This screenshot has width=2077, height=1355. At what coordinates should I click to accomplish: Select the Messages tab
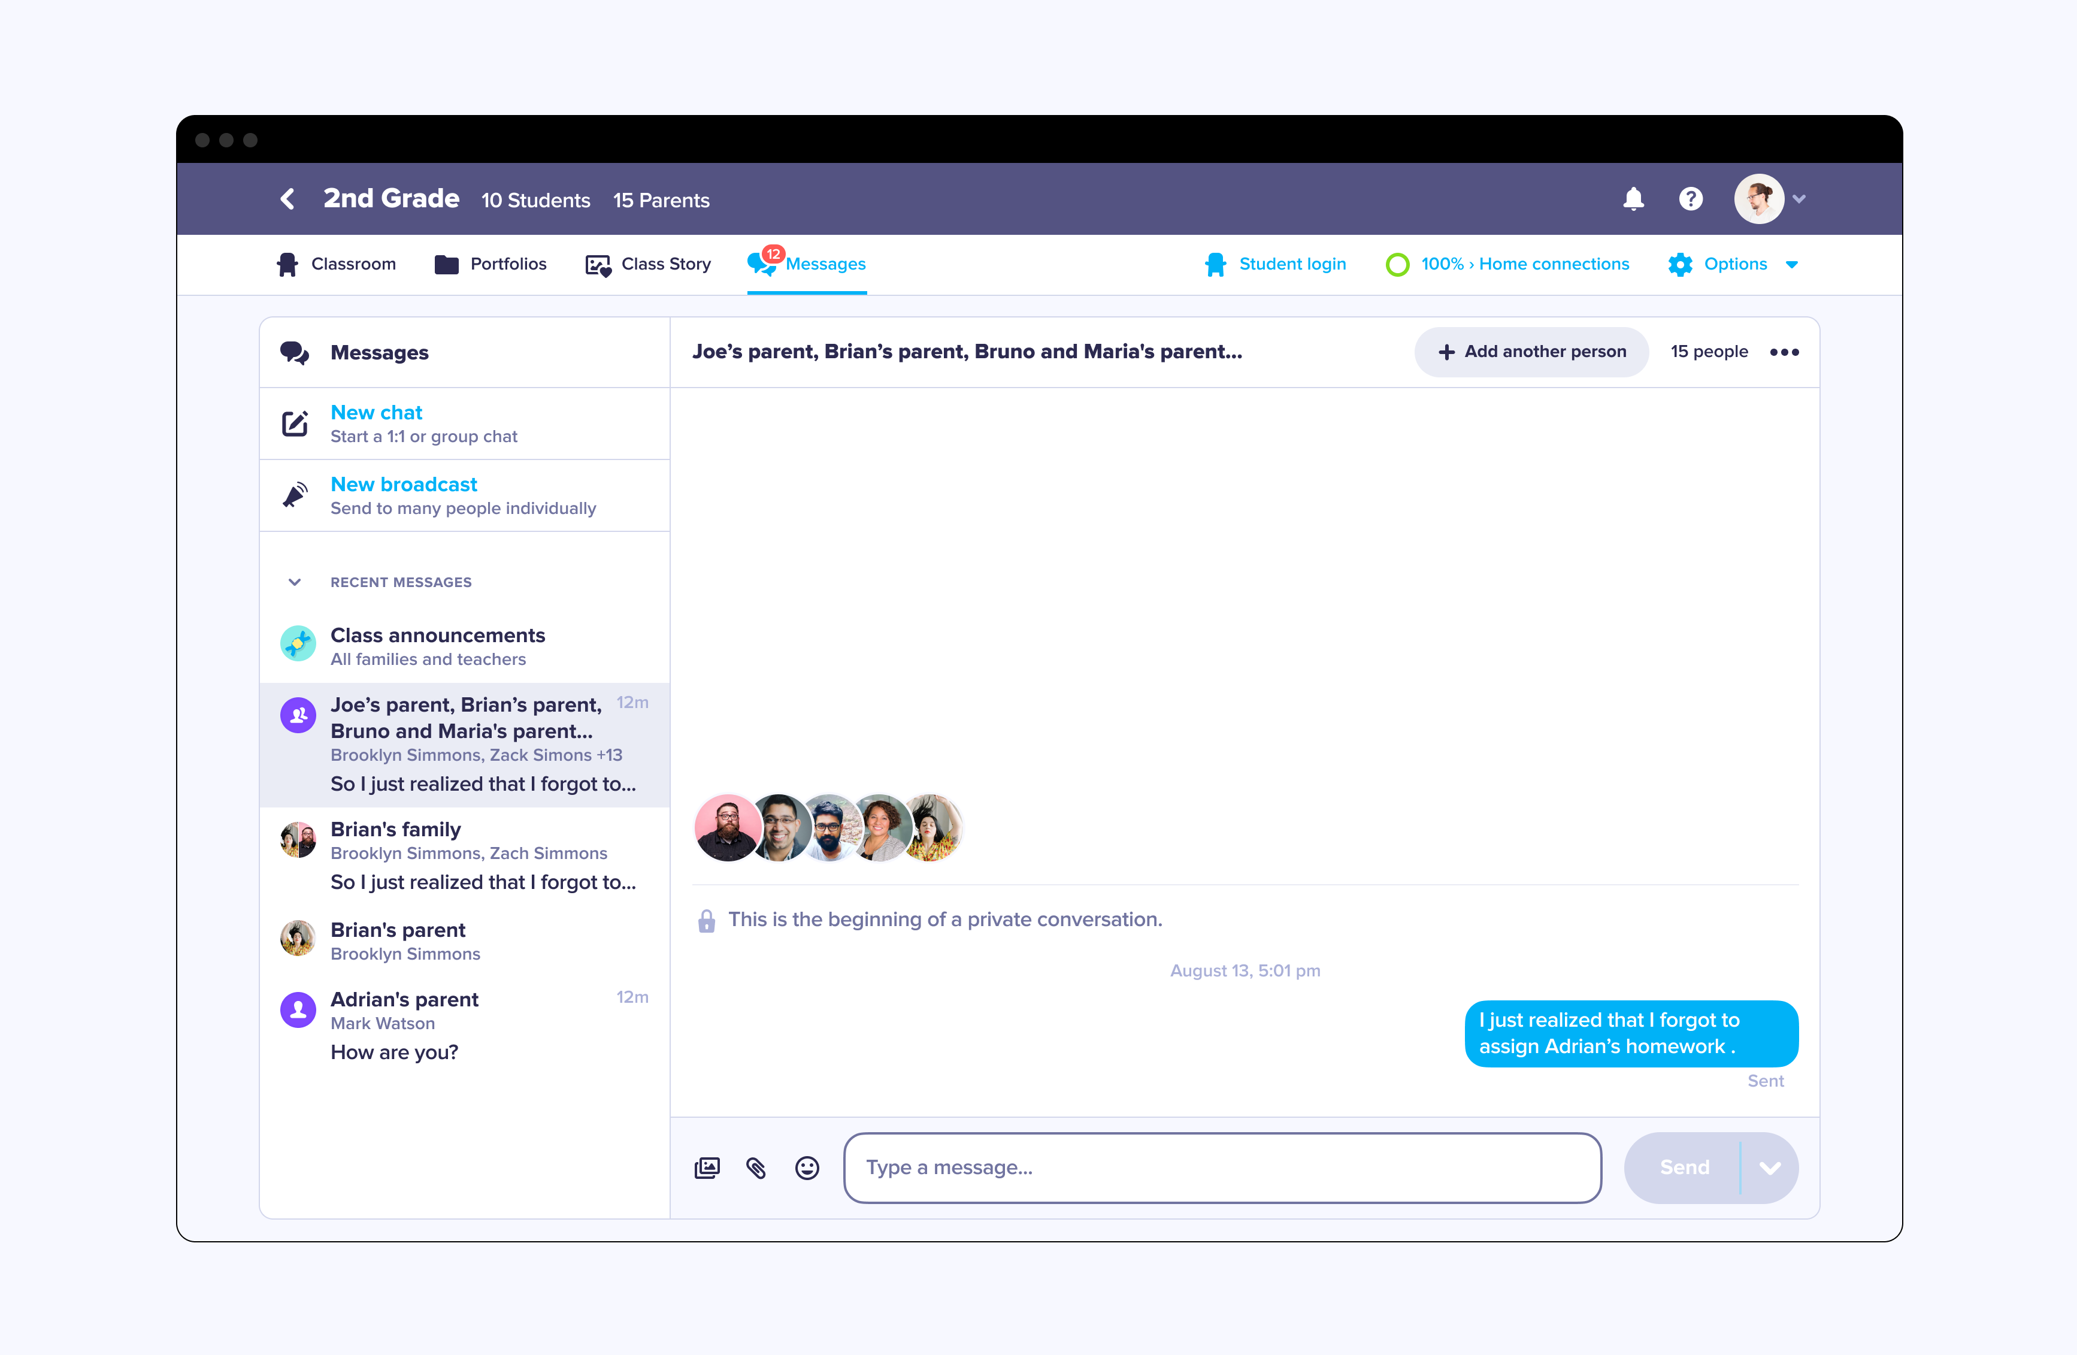point(807,265)
